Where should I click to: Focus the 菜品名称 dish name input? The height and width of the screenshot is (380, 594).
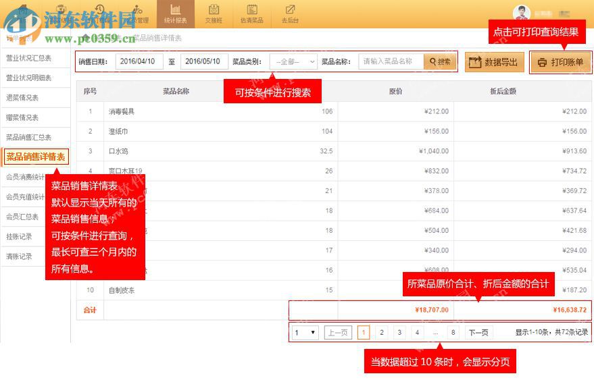(x=391, y=61)
